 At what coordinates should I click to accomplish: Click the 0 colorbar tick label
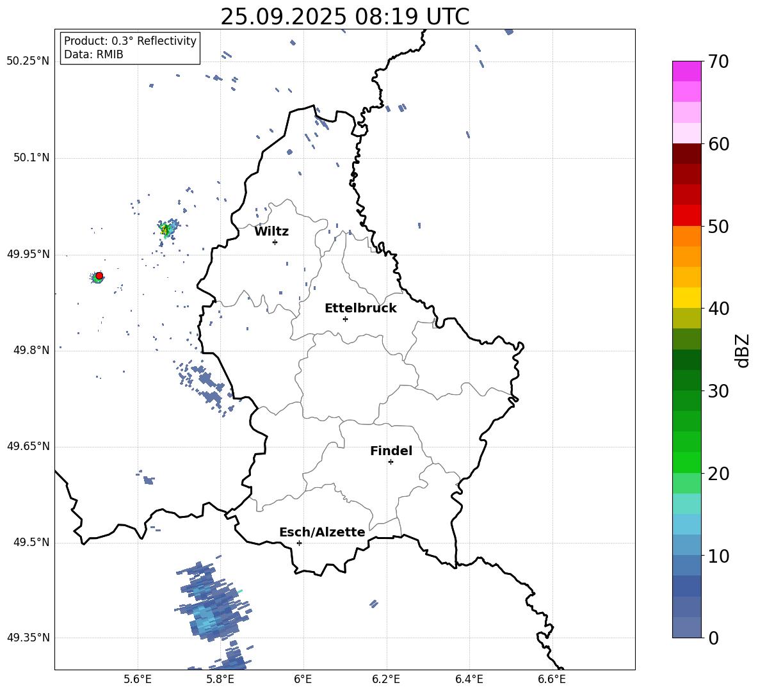[x=713, y=638]
